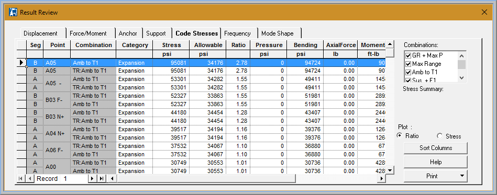Click the Bending column header
Screen dimensions: 497x195
click(305, 45)
